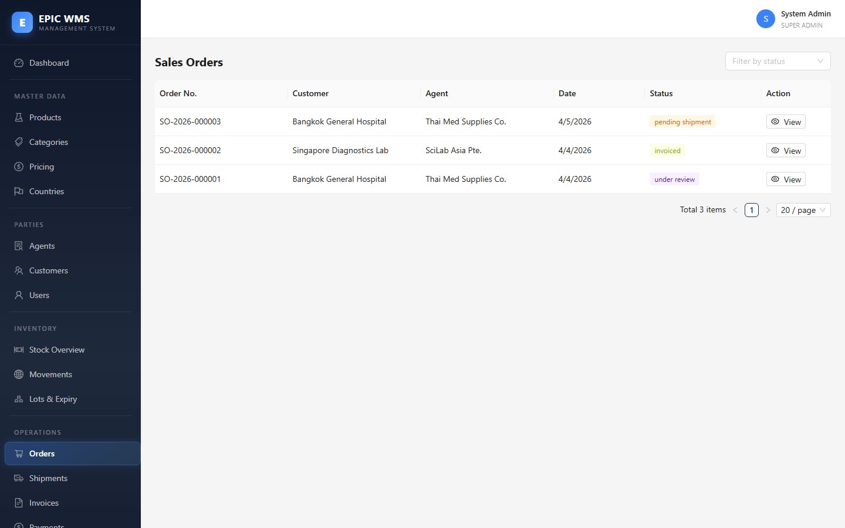845x528 pixels.
Task: View order SO-2026-000003
Action: click(786, 122)
